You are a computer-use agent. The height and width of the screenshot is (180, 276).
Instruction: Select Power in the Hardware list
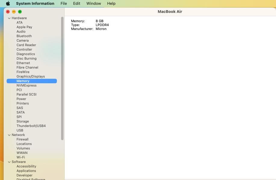coord(21,99)
